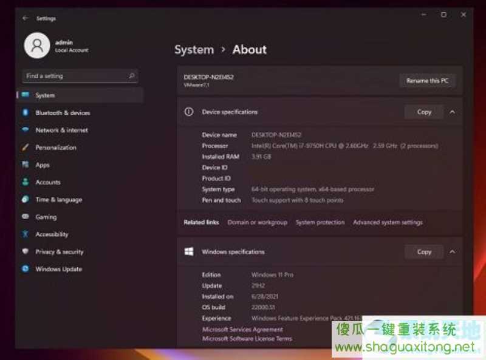
Task: Select the Network & internet wifi icon
Action: tap(26, 129)
